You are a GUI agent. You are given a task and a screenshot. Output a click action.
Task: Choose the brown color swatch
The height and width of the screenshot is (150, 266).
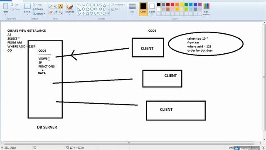tap(168, 9)
